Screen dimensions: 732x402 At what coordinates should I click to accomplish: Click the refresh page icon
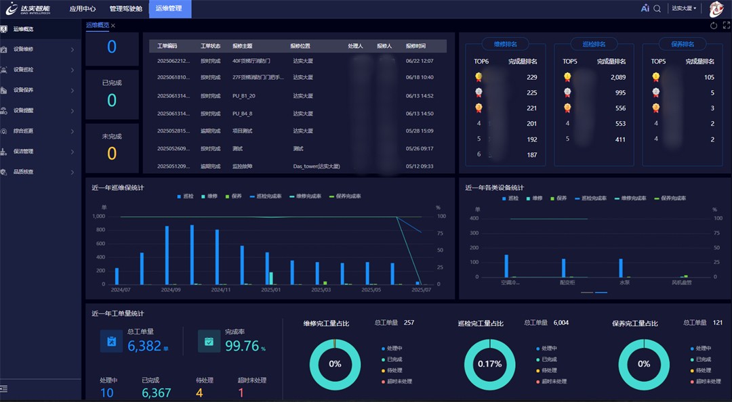[x=714, y=25]
